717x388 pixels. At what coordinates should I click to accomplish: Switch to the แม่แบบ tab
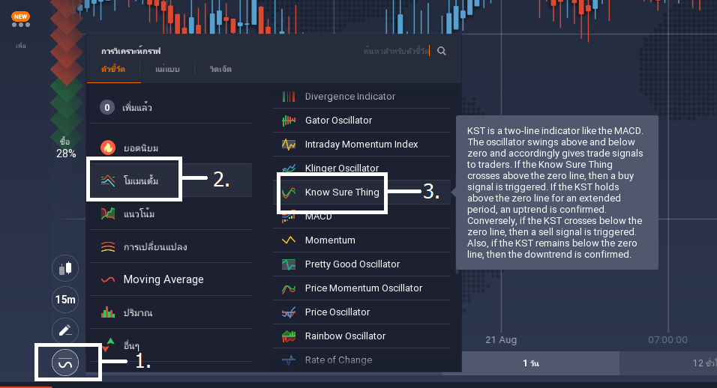(x=167, y=70)
